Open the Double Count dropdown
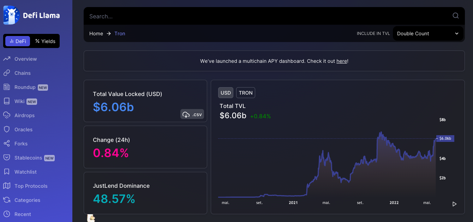Viewport: 473px width, 222px height. pyautogui.click(x=428, y=34)
